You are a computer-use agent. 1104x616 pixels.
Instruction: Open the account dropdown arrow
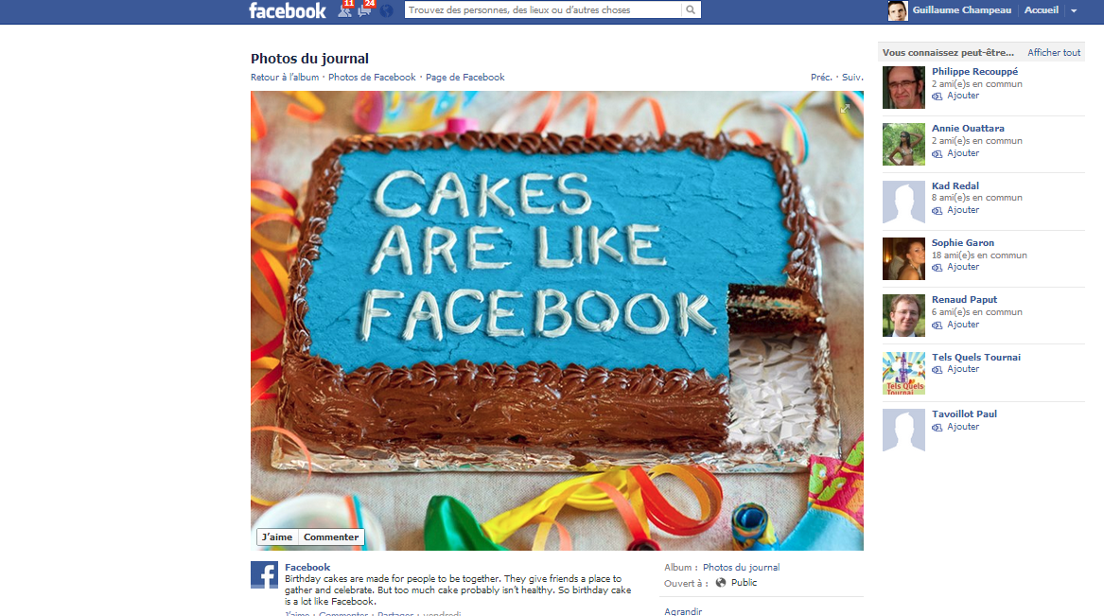(1074, 10)
